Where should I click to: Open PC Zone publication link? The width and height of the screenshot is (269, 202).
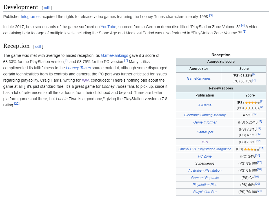coord(205,156)
